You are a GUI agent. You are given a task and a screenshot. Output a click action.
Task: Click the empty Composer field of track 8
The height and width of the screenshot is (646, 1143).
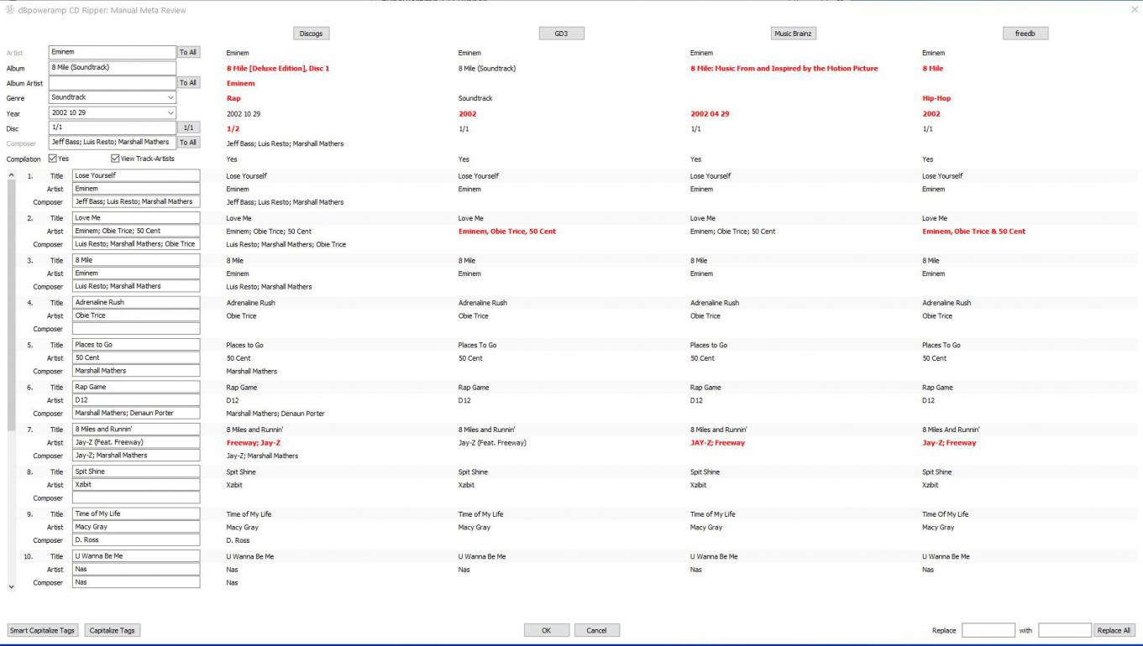(136, 498)
